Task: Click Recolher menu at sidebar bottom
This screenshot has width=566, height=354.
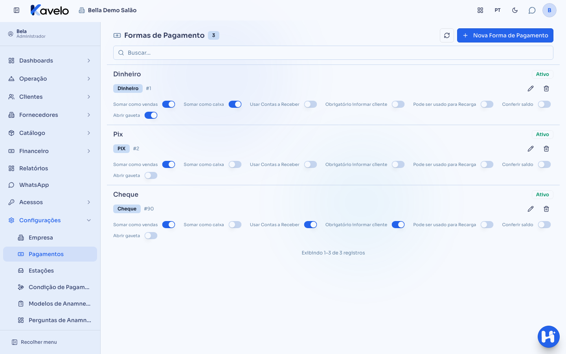Action: (35, 342)
